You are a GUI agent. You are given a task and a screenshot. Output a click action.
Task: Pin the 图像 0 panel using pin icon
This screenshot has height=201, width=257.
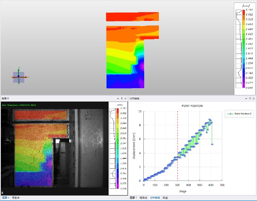coord(121,98)
